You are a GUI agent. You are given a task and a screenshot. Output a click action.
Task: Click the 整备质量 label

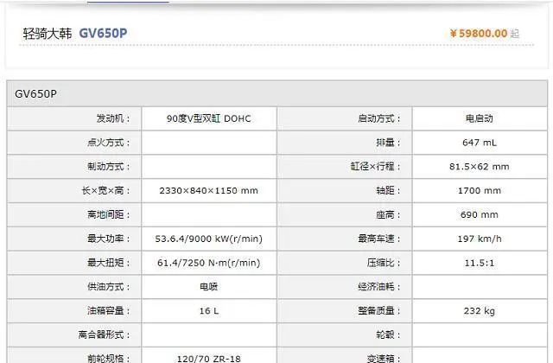coord(379,310)
